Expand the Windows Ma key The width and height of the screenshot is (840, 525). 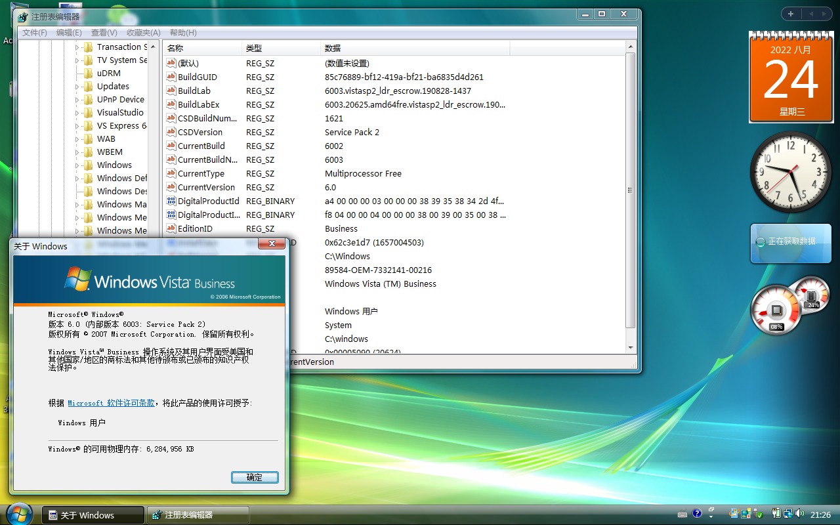[x=77, y=205]
